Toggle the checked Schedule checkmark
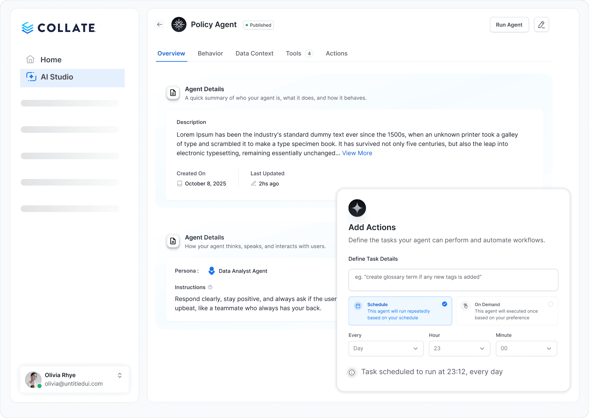The image size is (589, 418). click(444, 304)
